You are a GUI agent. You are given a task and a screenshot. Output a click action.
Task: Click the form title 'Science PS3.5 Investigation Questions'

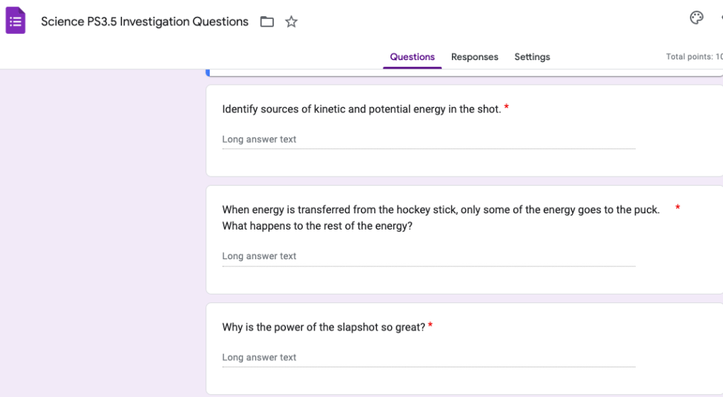[145, 22]
